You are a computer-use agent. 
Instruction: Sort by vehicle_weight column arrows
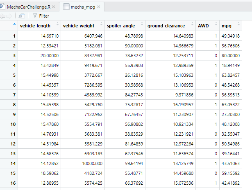pyautogui.click(x=101, y=24)
